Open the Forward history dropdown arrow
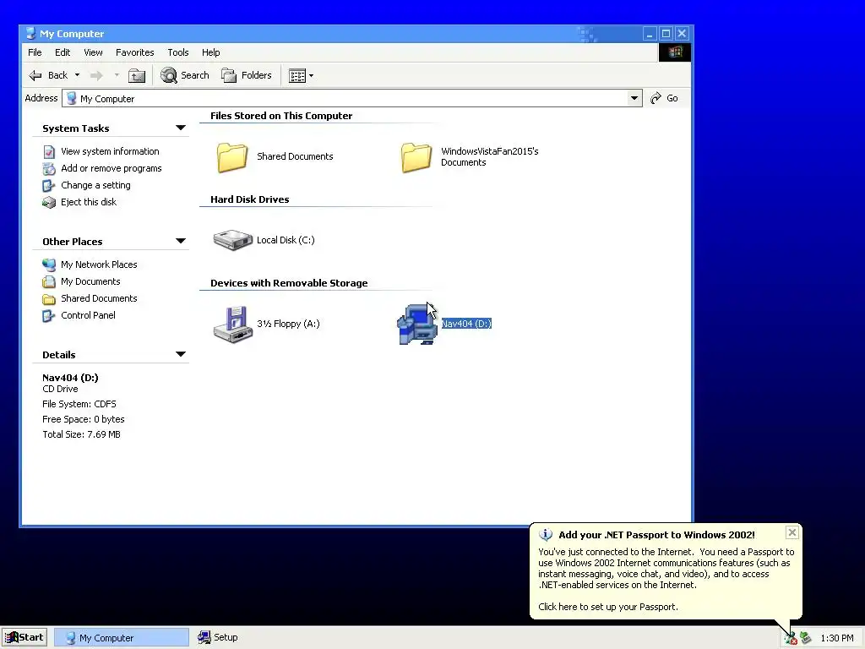865x649 pixels. click(x=117, y=75)
